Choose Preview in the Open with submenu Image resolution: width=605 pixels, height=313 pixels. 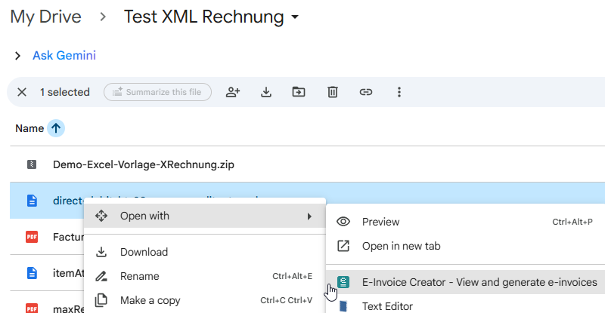380,222
